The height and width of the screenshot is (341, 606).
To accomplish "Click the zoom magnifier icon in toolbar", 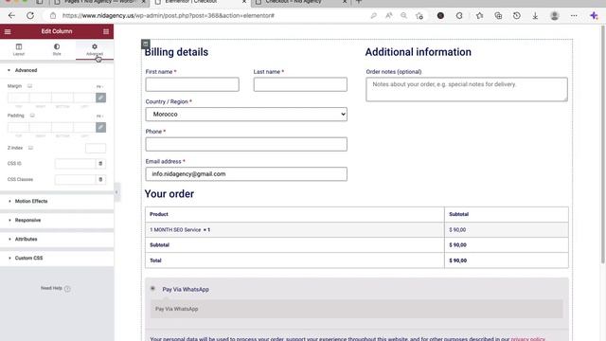I will click(x=403, y=16).
